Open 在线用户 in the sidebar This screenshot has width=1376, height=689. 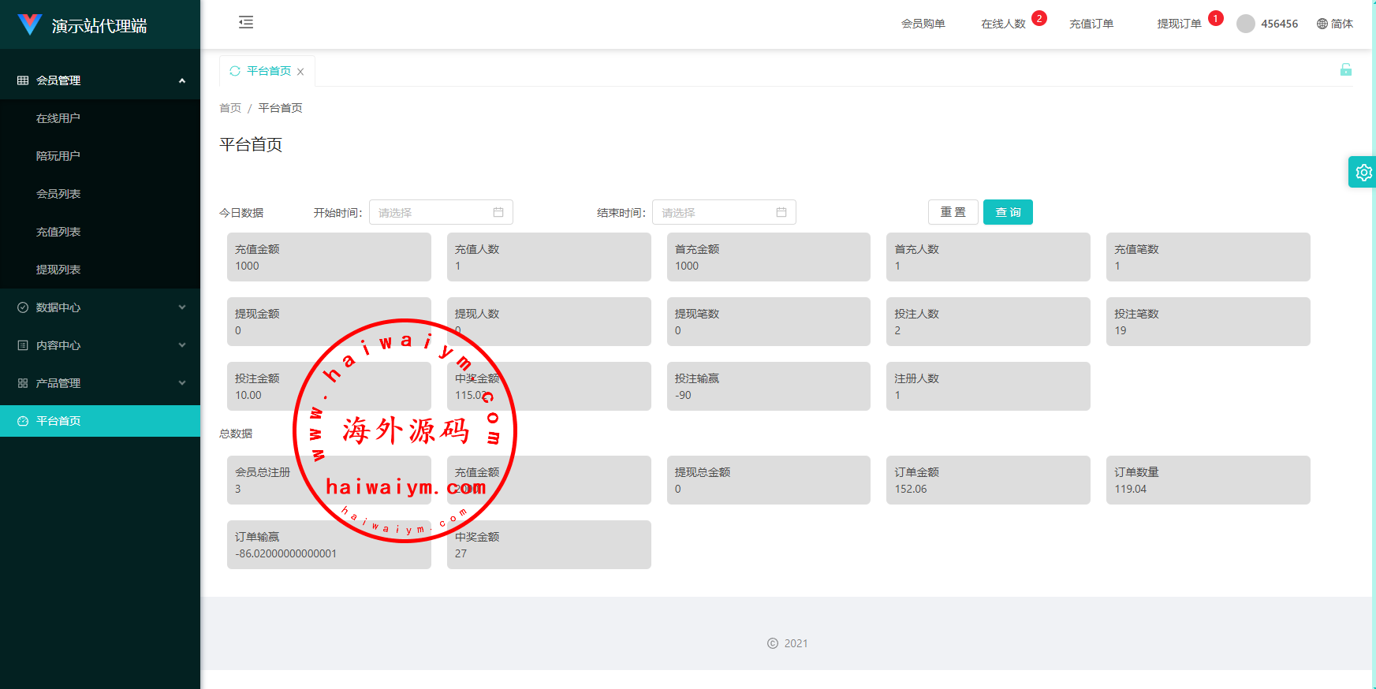coord(58,118)
